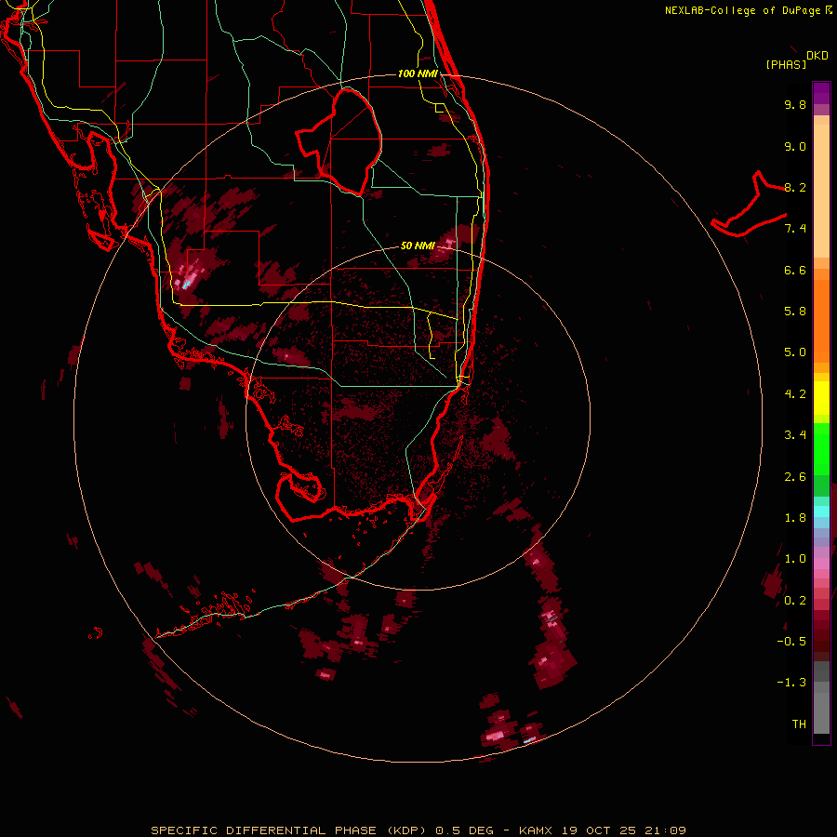The height and width of the screenshot is (837, 837).
Task: Select the 1.8 legend value
Action: click(x=795, y=518)
